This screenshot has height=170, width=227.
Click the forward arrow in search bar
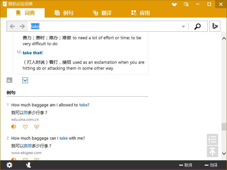22,26
